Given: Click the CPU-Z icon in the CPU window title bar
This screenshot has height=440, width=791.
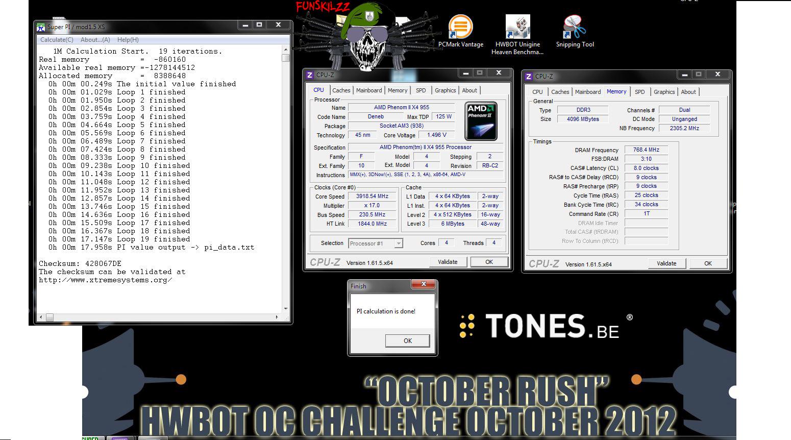Looking at the screenshot, I should click(309, 75).
